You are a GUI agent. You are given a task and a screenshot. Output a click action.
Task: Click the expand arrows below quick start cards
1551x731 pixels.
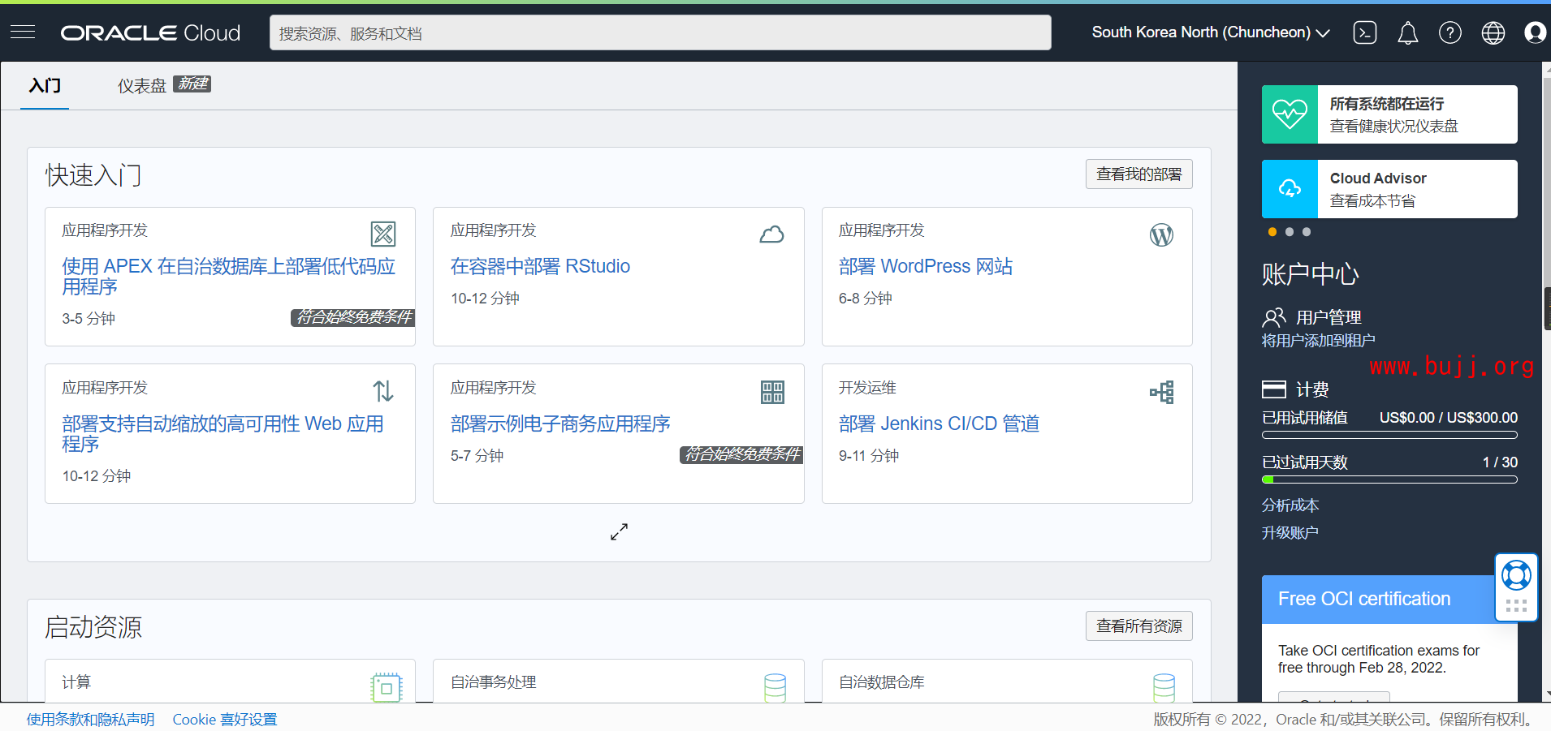pyautogui.click(x=619, y=531)
